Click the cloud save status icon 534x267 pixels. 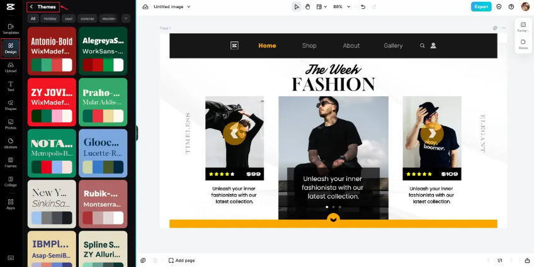pyautogui.click(x=145, y=7)
